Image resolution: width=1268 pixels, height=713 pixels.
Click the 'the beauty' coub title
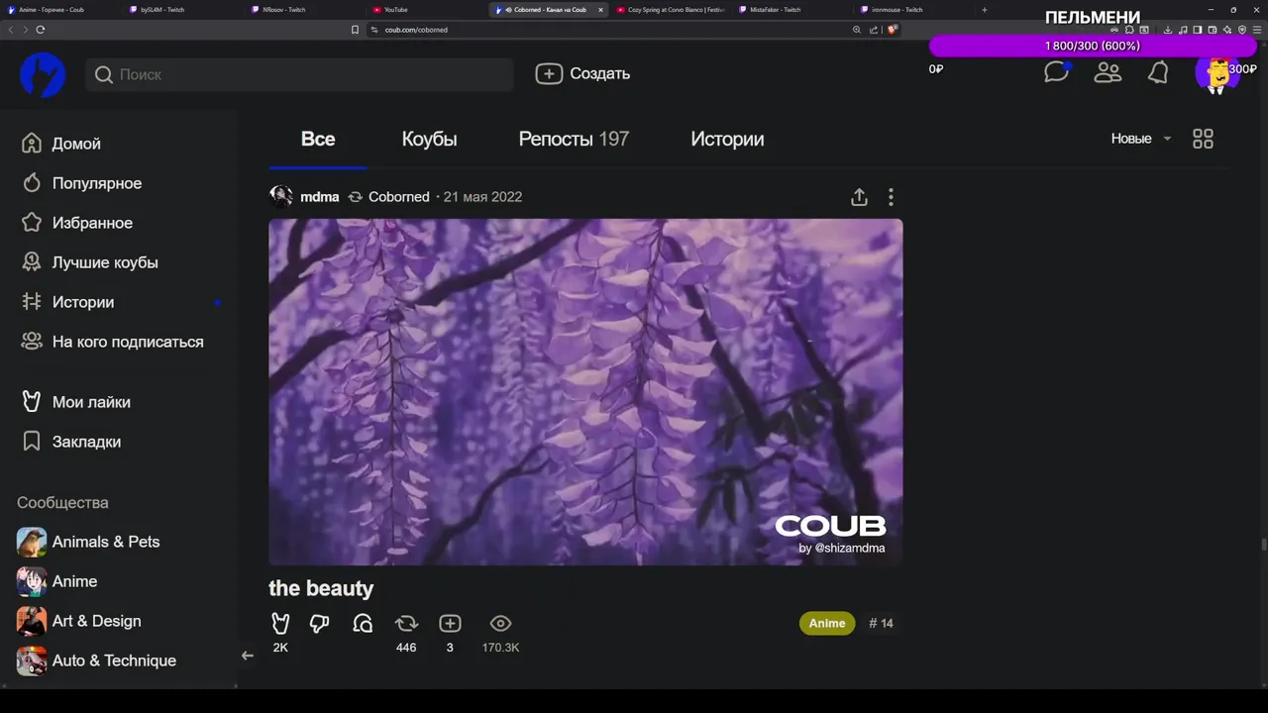point(321,588)
